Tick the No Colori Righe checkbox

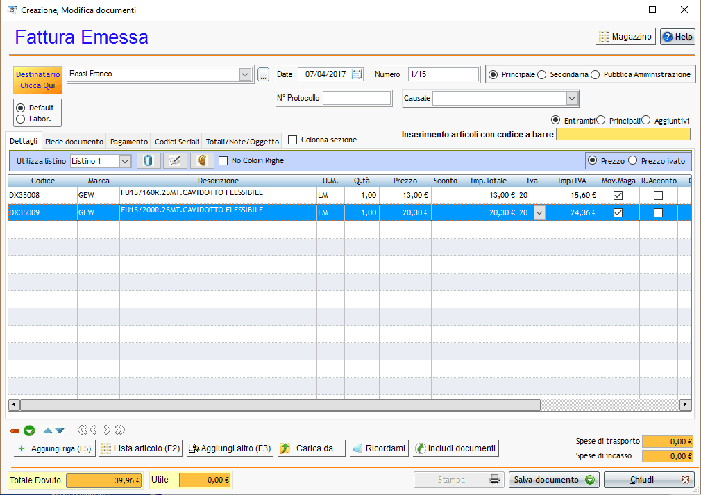click(223, 161)
